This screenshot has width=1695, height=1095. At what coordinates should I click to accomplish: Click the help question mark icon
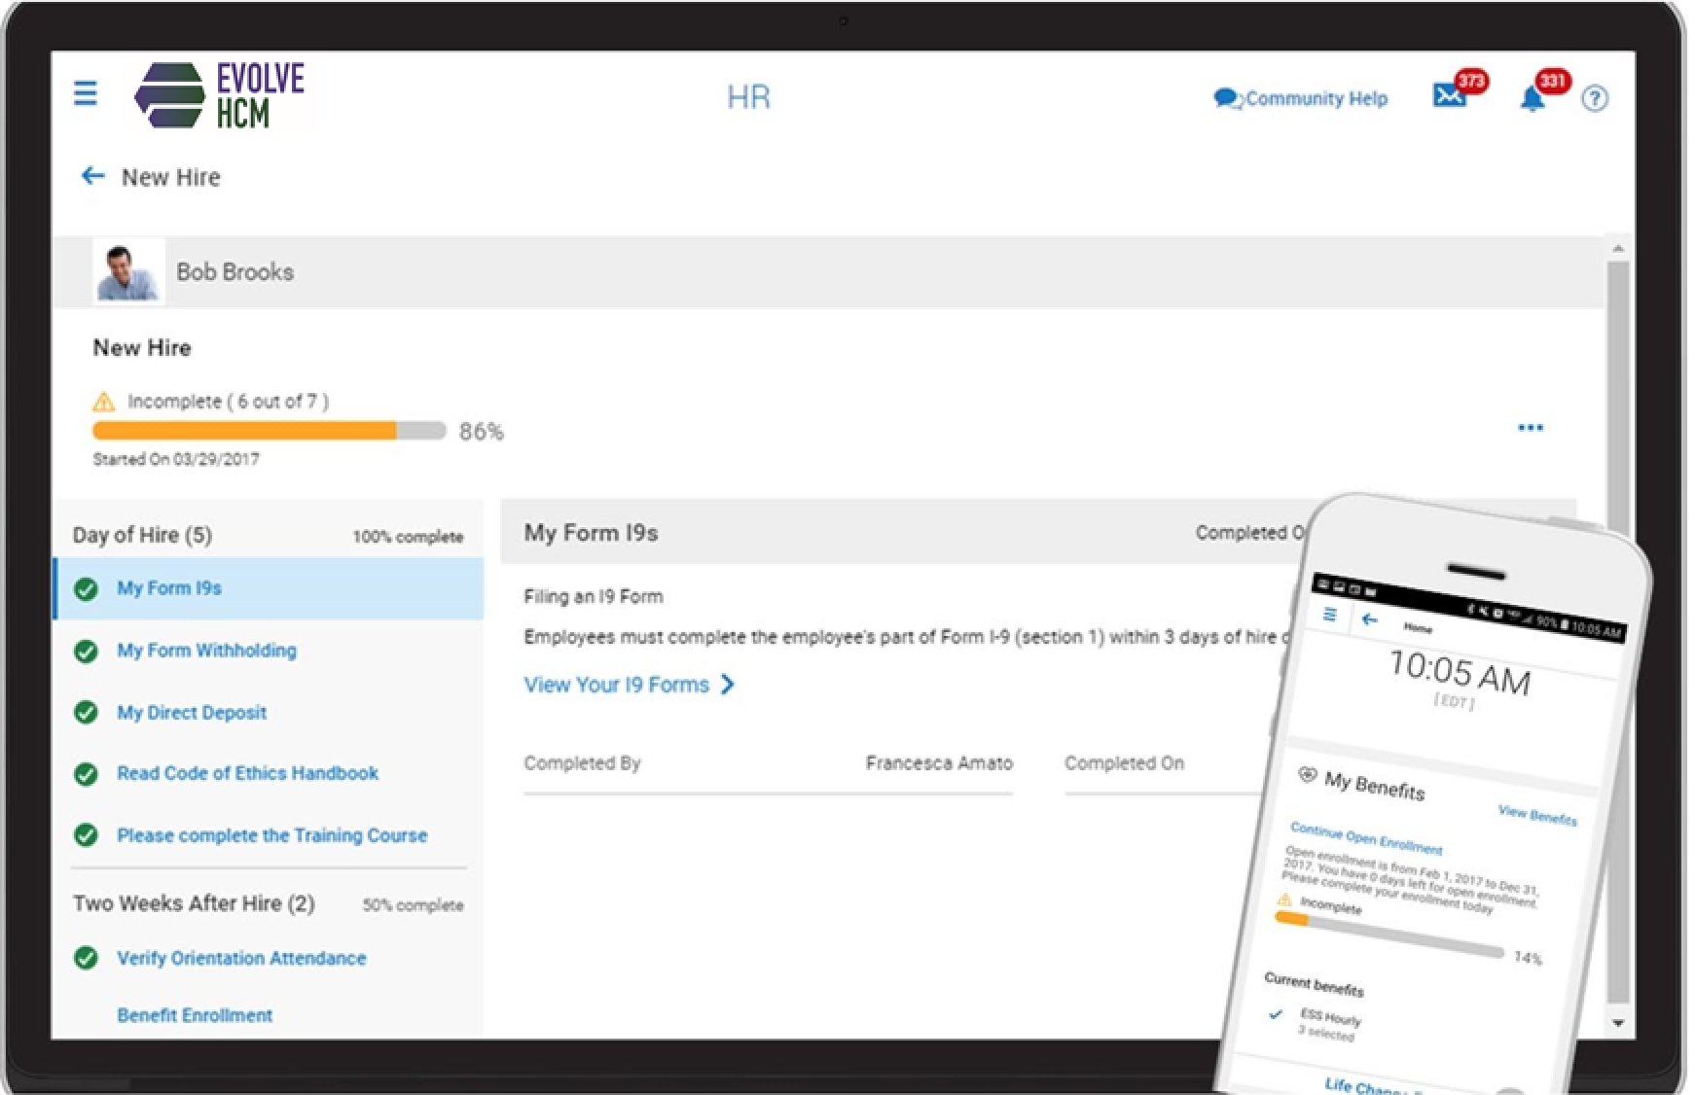pyautogui.click(x=1595, y=98)
